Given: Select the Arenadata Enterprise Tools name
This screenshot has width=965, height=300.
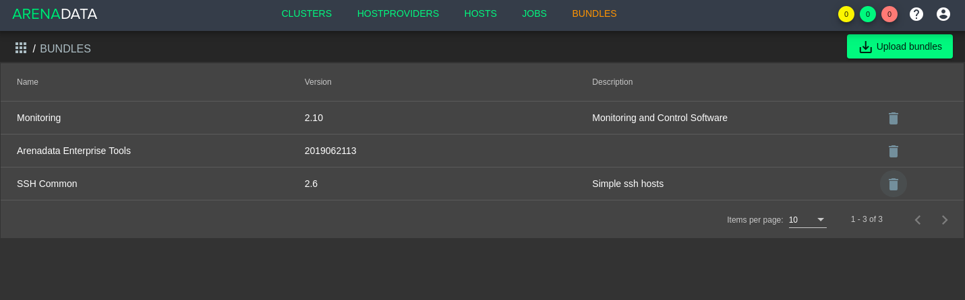Looking at the screenshot, I should (x=74, y=151).
